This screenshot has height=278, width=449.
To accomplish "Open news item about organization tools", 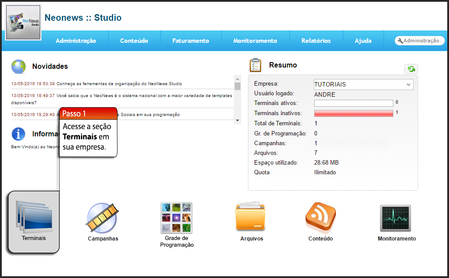I will (119, 83).
